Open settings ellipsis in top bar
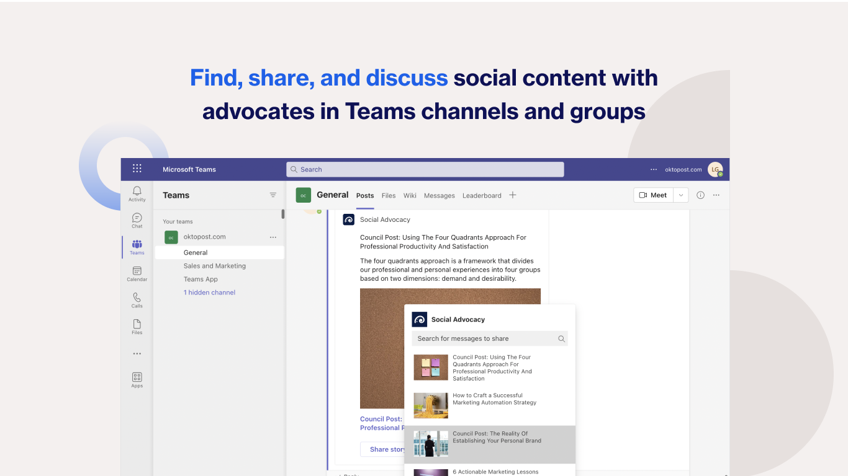Viewport: 848px width, 476px height. (x=653, y=169)
